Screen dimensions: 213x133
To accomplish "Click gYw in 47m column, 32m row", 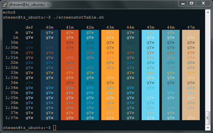I will click(x=191, y=63).
